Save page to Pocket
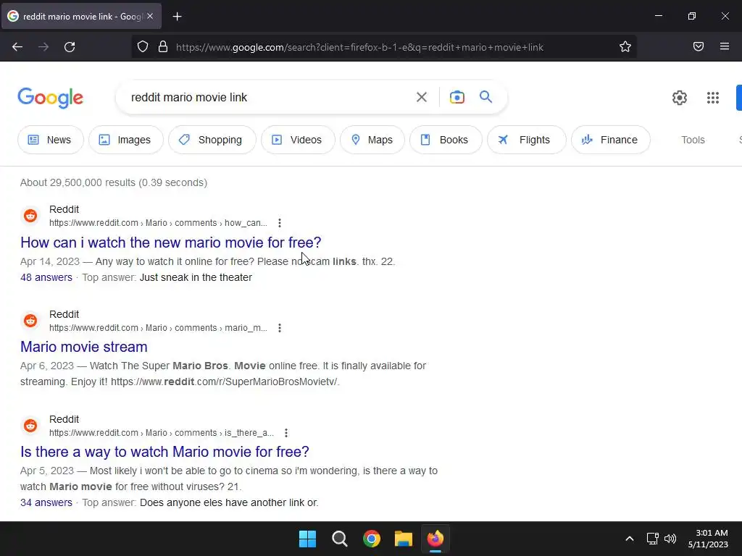This screenshot has height=556, width=742. click(x=699, y=47)
